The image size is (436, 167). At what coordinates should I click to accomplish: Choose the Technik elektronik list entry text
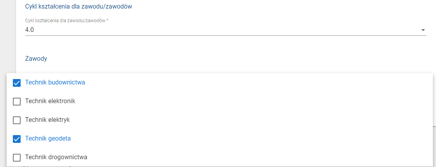coord(50,101)
